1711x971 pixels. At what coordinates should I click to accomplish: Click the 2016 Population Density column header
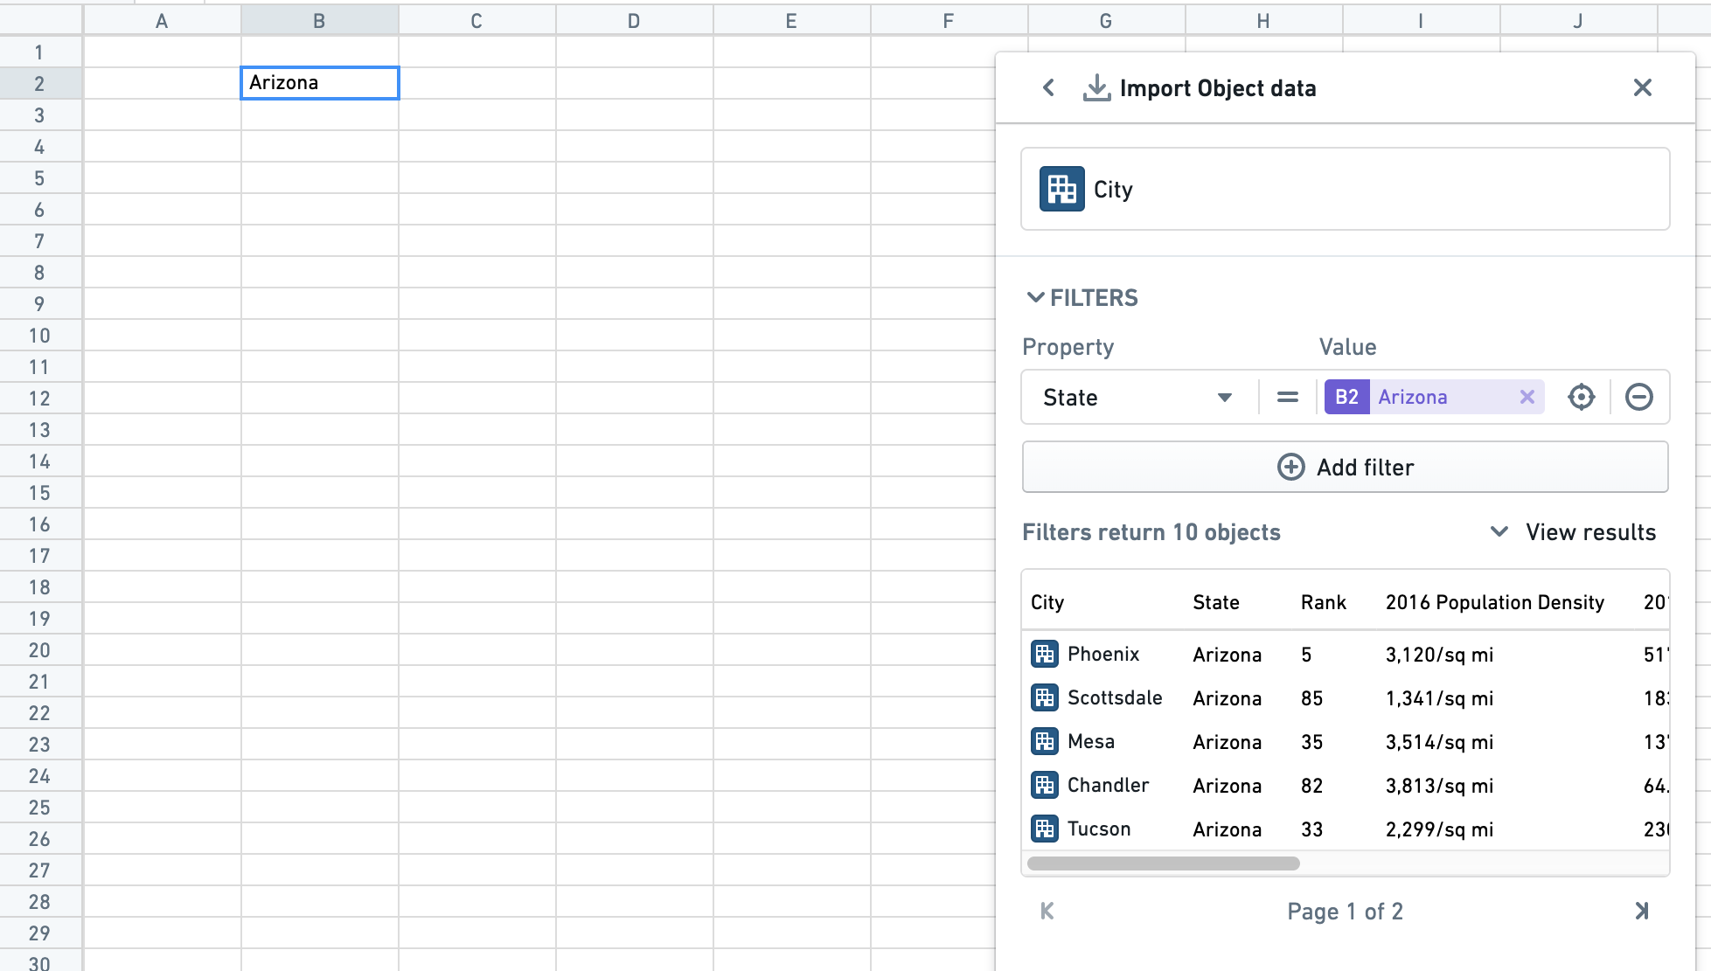tap(1494, 602)
